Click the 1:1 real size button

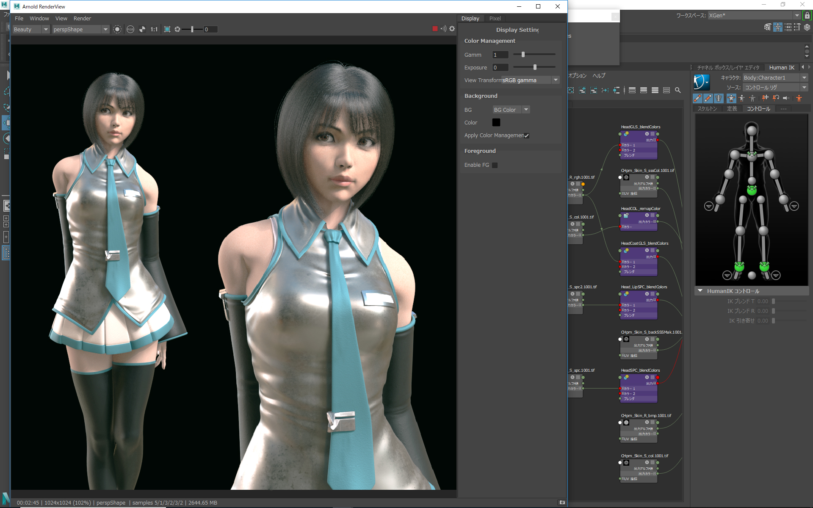click(x=154, y=29)
